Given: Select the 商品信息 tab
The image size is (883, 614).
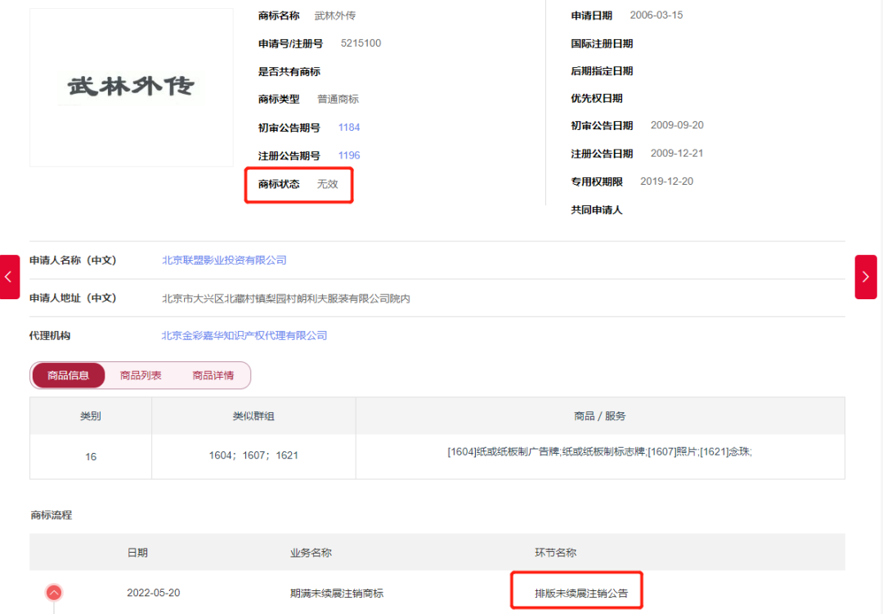Looking at the screenshot, I should [x=69, y=375].
